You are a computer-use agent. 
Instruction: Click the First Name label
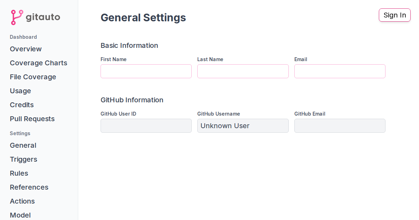click(113, 59)
